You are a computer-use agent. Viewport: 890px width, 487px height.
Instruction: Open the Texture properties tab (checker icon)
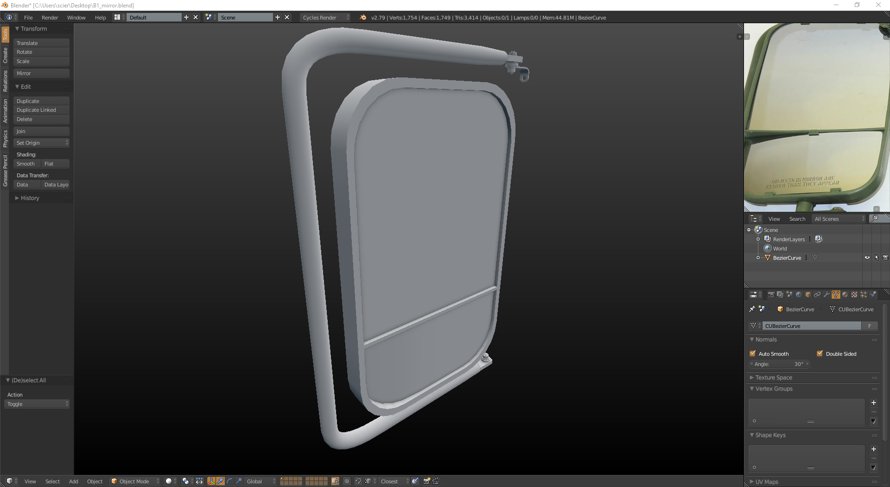[x=854, y=295]
